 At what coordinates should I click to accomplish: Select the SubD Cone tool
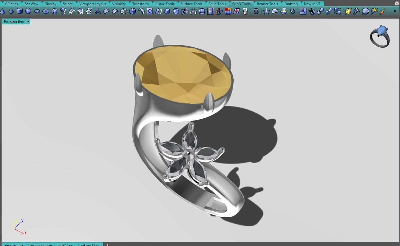pos(2,11)
